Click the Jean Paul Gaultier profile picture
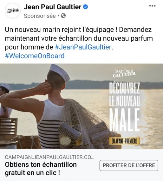The height and width of the screenshot is (181, 163). pyautogui.click(x=13, y=10)
